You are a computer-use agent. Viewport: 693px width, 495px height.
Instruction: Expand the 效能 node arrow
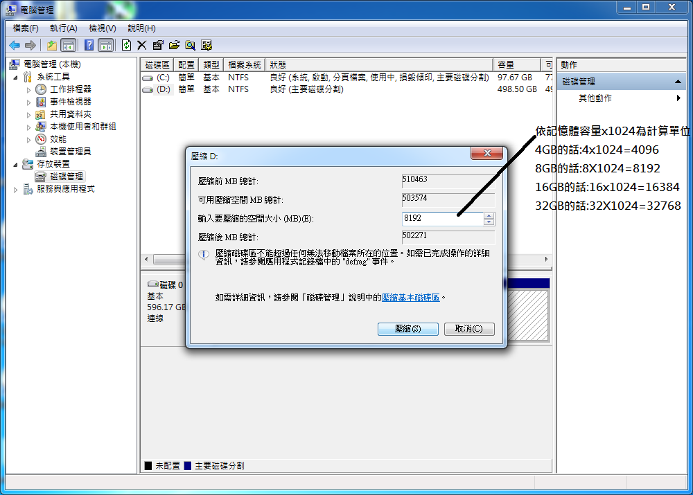[x=28, y=140]
